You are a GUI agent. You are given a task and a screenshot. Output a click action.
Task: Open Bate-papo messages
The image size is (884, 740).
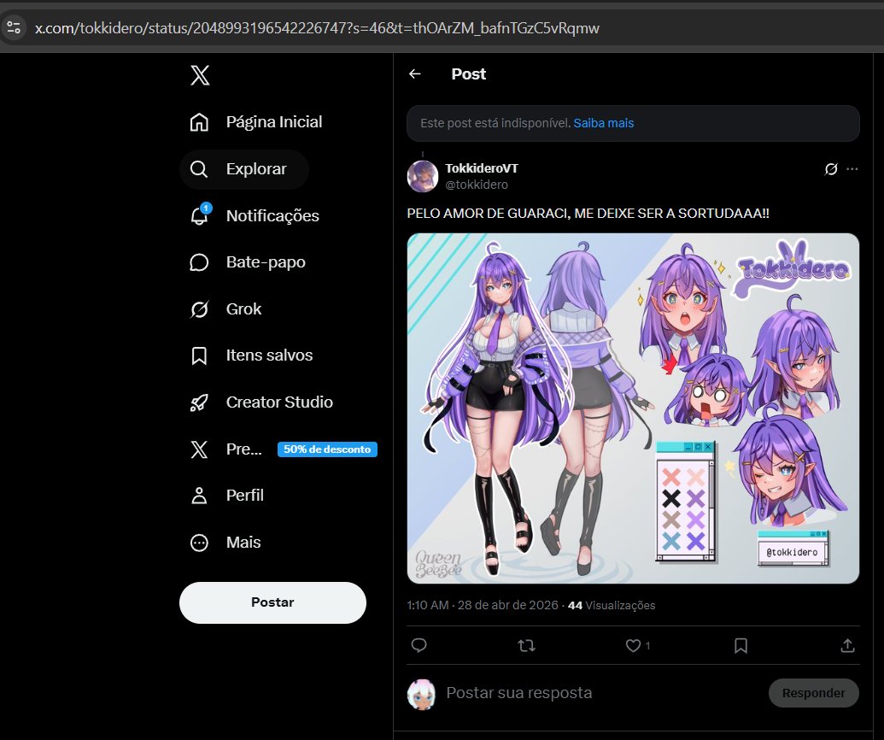pos(248,262)
